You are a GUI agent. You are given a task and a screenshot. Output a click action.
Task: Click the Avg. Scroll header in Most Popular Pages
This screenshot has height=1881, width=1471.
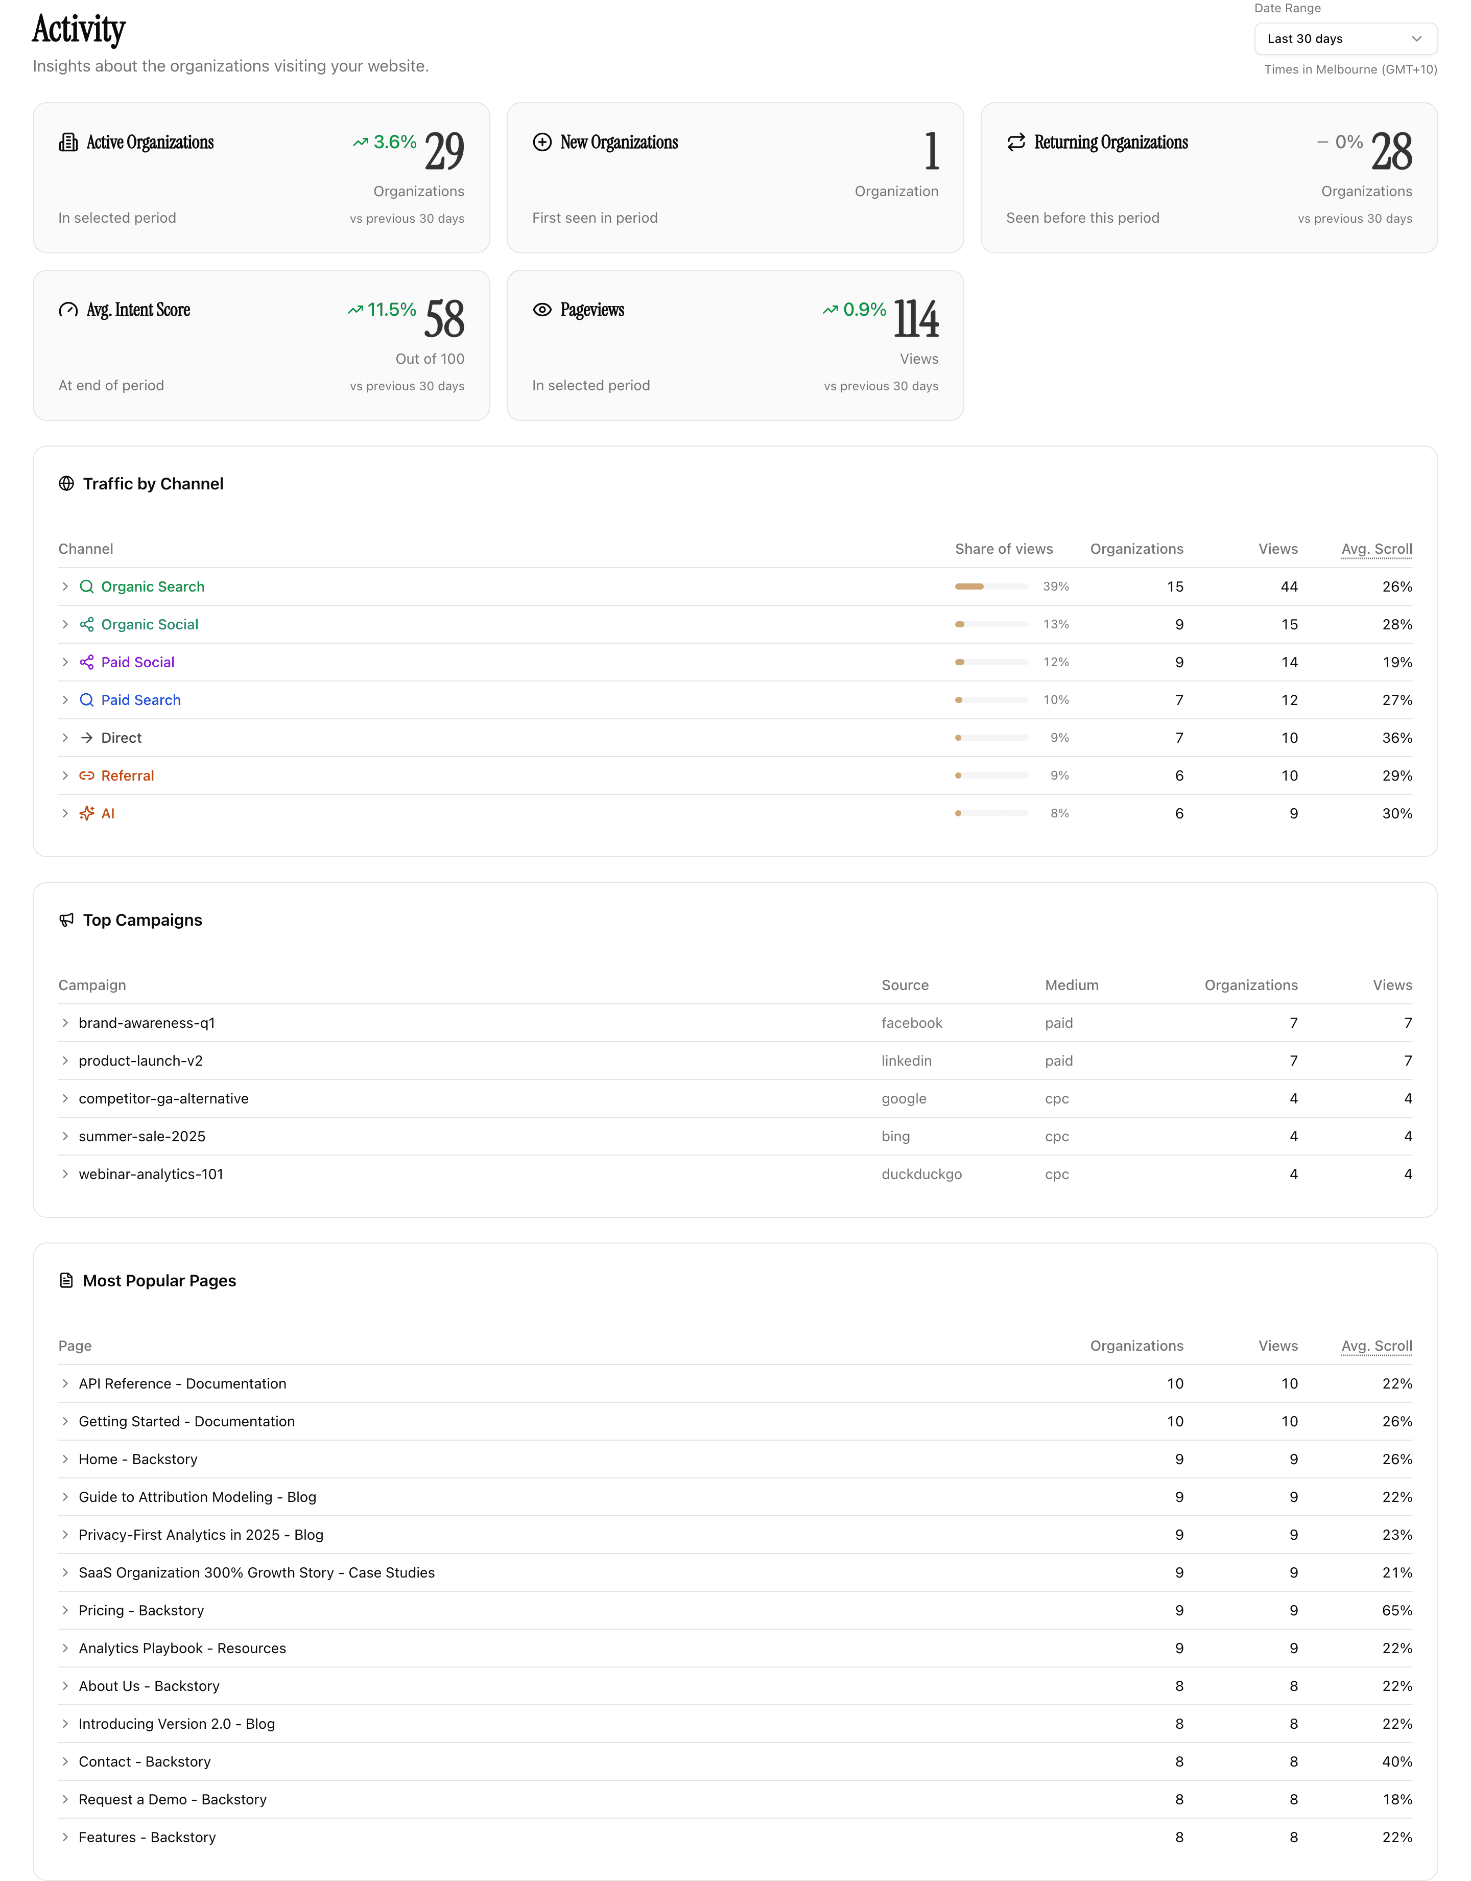click(x=1377, y=1346)
